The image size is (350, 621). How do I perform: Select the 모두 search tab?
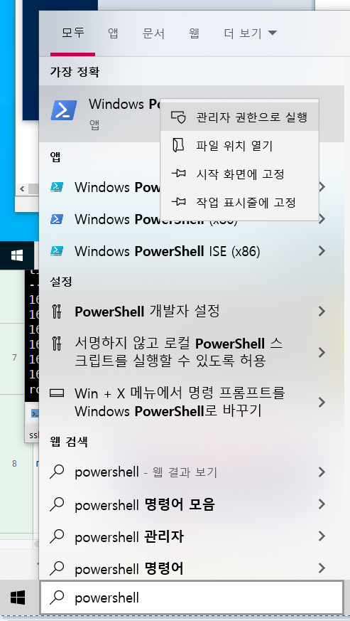coord(72,33)
